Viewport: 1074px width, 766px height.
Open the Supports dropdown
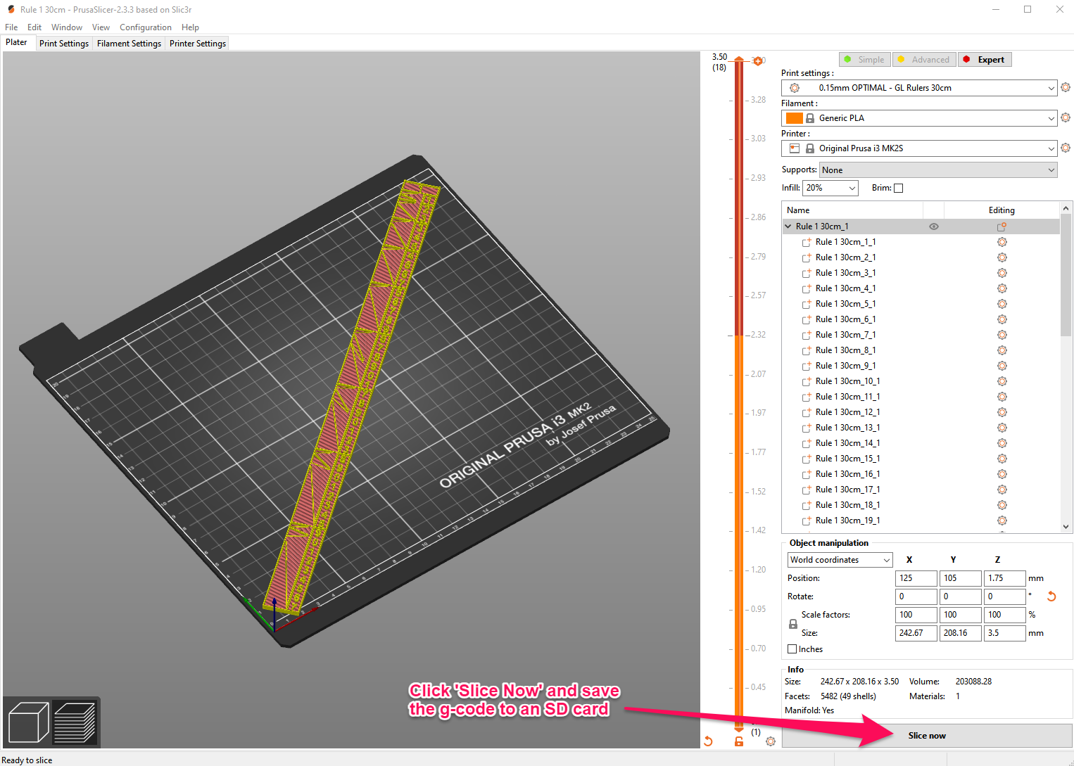pyautogui.click(x=938, y=170)
